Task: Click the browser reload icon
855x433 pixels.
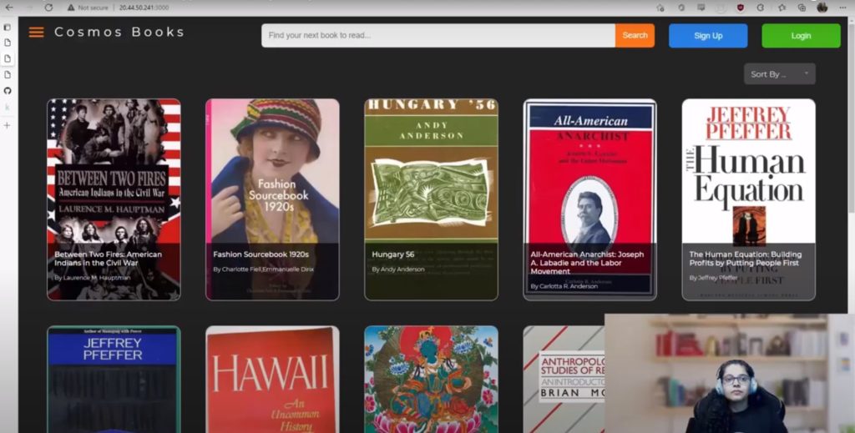Action: (48, 8)
